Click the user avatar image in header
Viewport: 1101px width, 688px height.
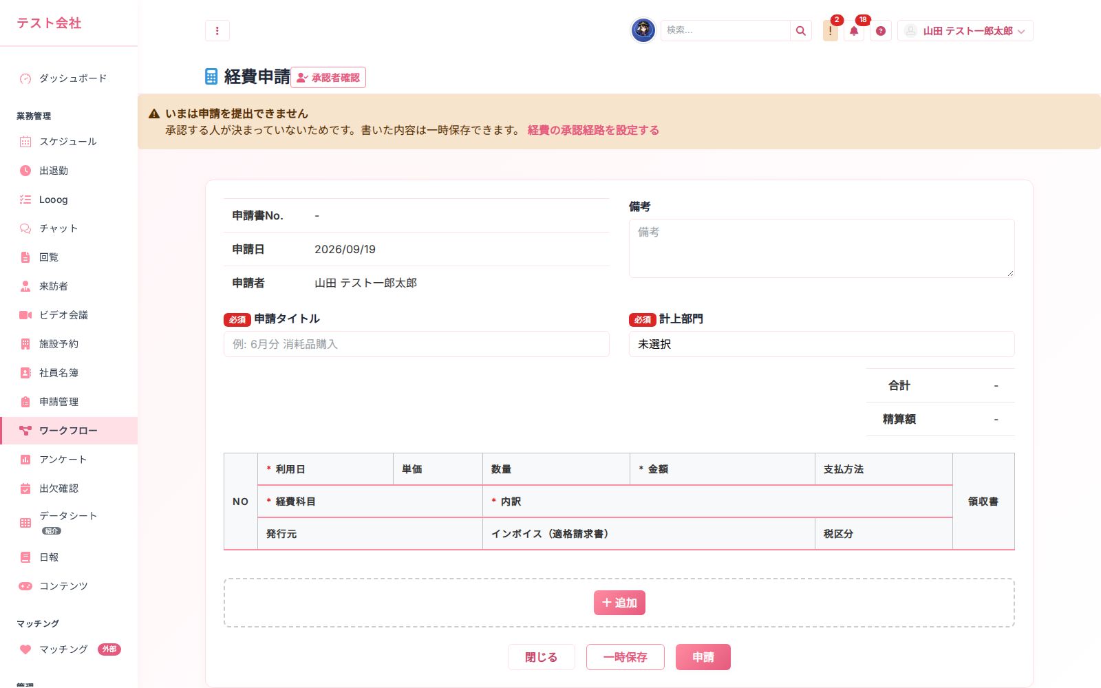coord(643,30)
